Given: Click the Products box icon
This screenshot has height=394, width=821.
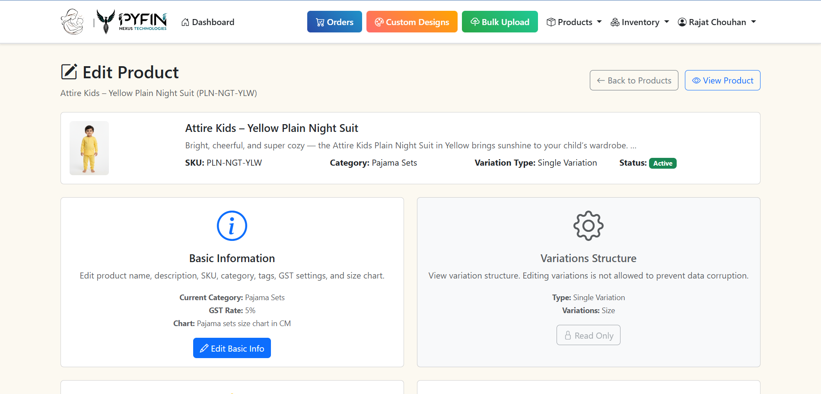Looking at the screenshot, I should 551,22.
